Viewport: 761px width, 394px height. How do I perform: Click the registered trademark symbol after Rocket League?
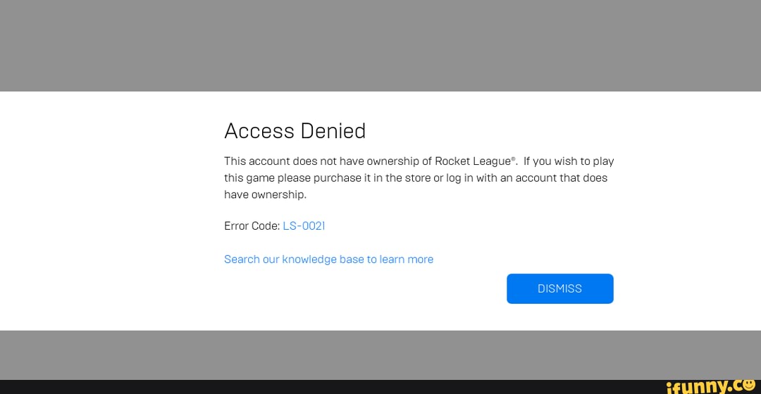[514, 159]
